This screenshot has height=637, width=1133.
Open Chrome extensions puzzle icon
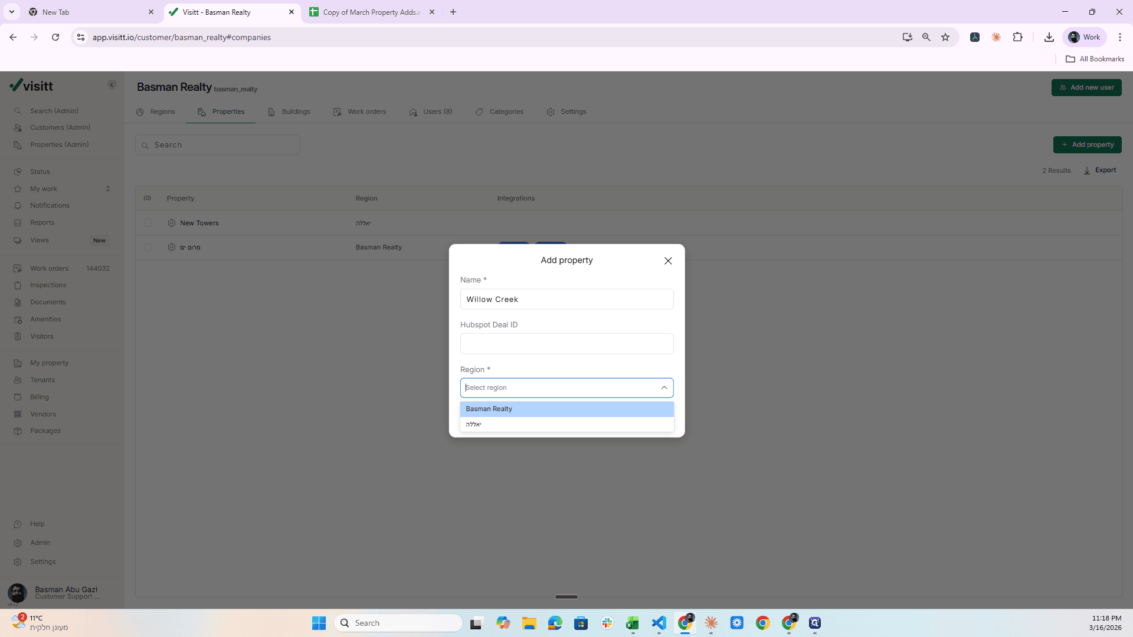pos(1017,37)
